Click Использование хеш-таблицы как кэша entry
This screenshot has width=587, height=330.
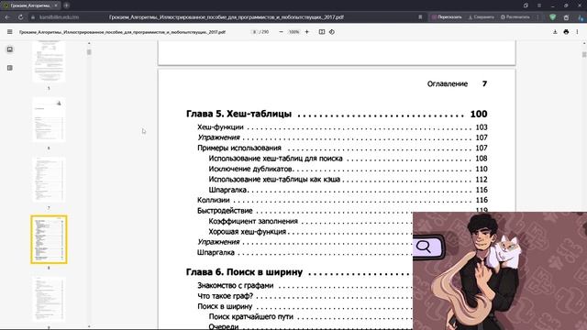[274, 180]
